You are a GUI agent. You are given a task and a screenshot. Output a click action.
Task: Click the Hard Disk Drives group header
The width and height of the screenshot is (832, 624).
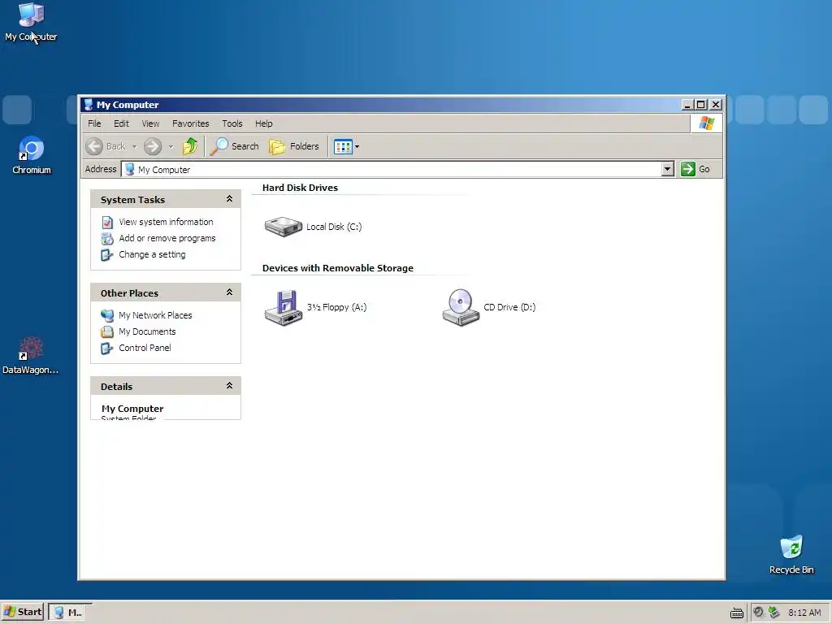[300, 188]
